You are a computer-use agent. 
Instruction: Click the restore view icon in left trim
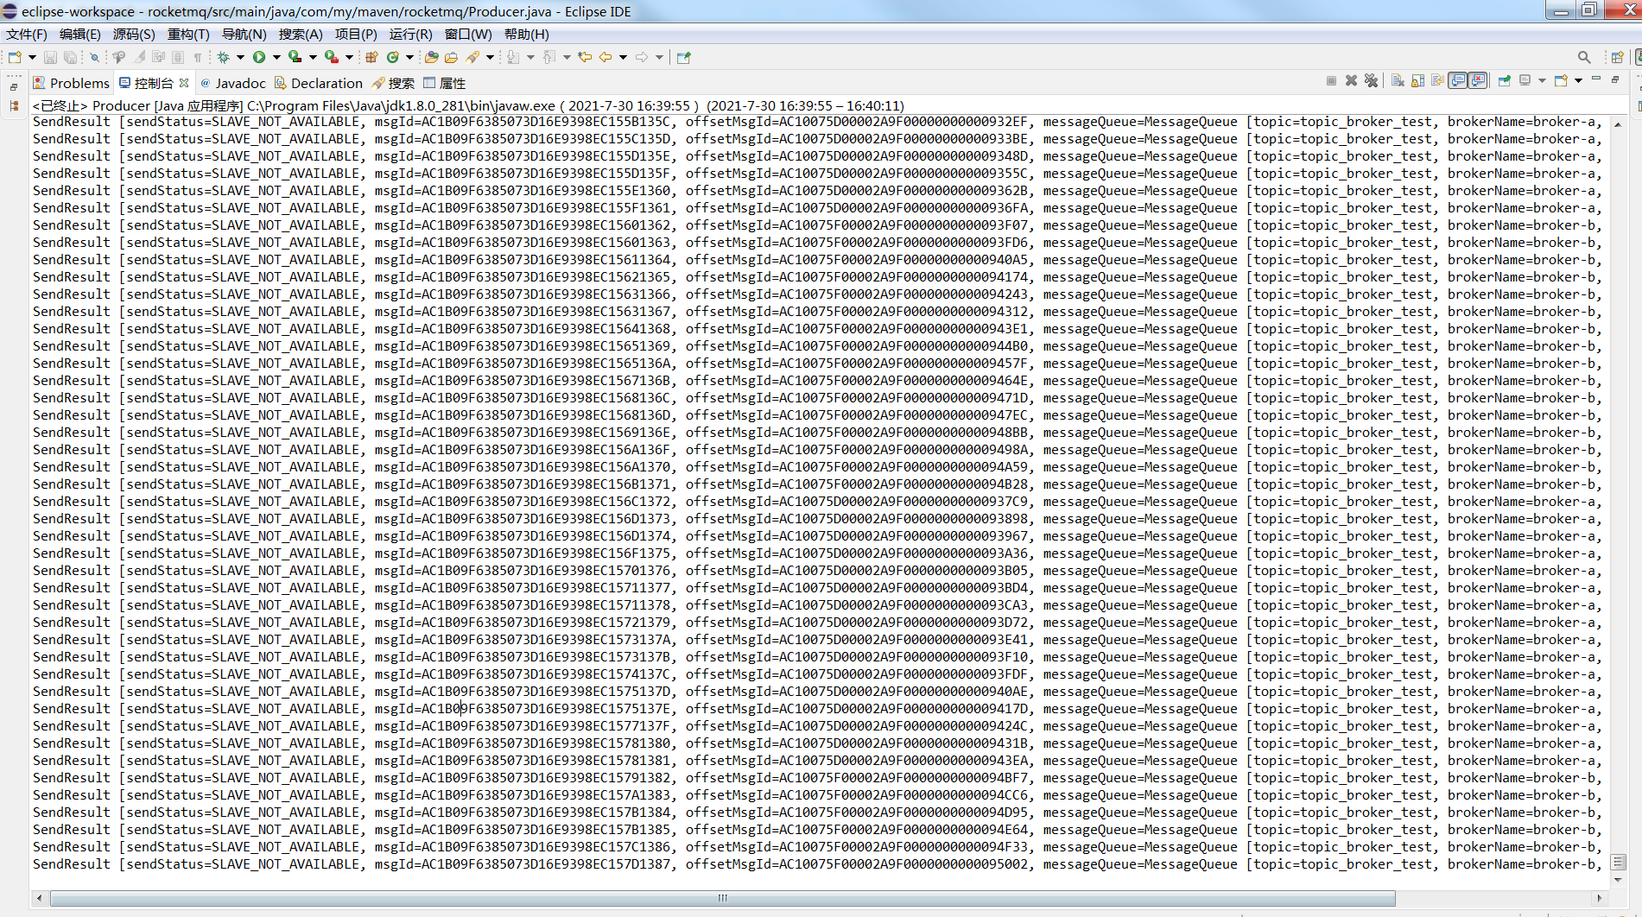click(x=14, y=86)
